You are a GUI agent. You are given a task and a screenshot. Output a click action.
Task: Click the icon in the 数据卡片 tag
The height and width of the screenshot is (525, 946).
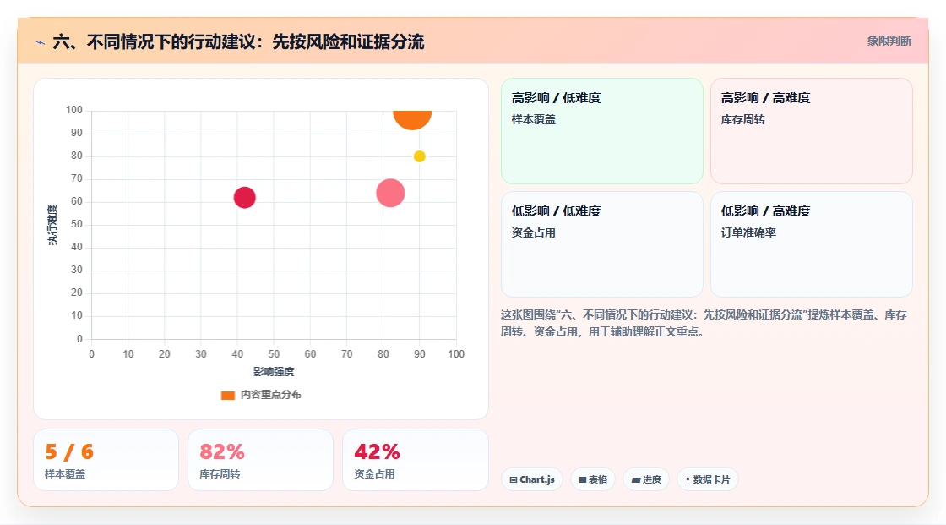(688, 479)
